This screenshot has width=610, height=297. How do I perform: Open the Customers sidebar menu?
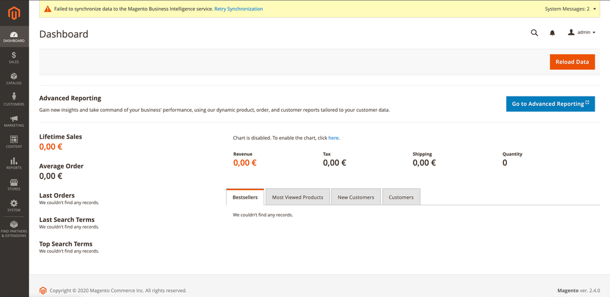(x=13, y=100)
